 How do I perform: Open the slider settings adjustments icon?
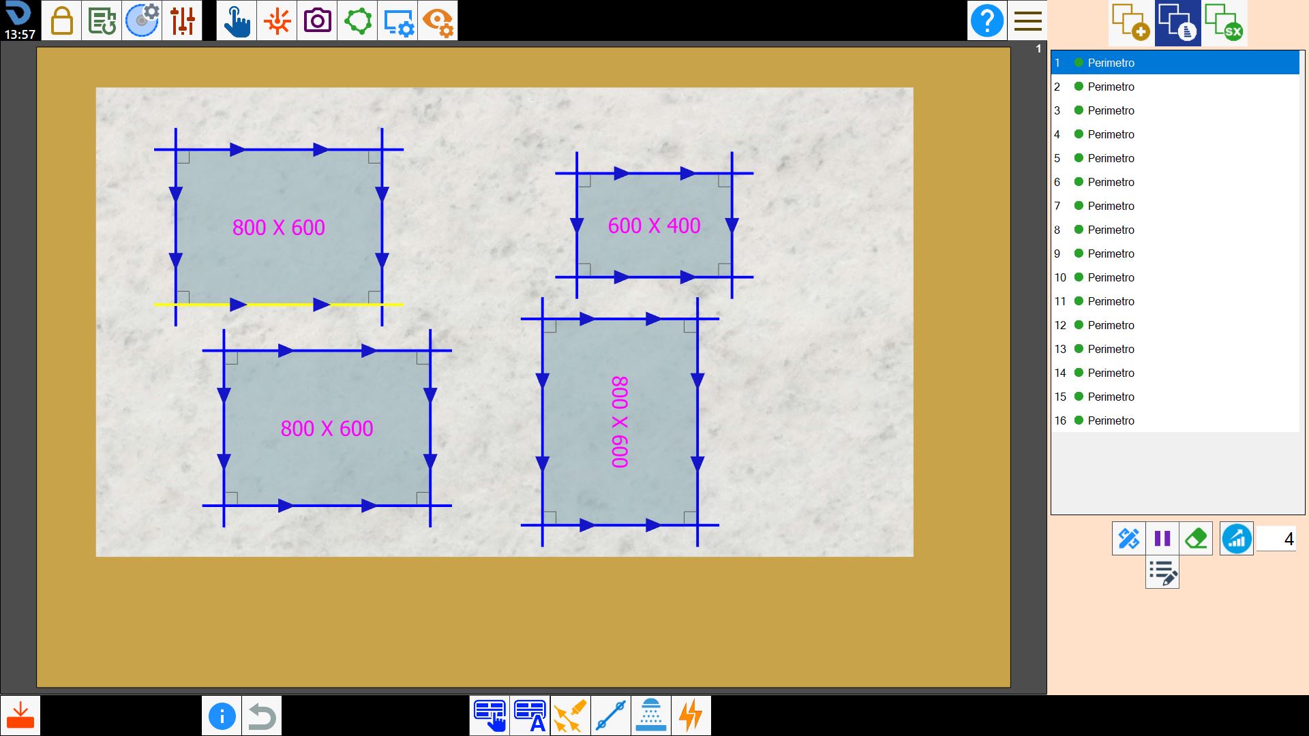pyautogui.click(x=182, y=20)
